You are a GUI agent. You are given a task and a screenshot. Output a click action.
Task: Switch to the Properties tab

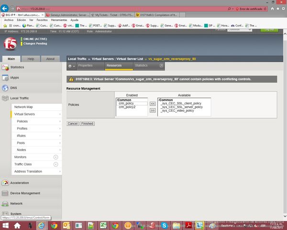[x=85, y=66]
